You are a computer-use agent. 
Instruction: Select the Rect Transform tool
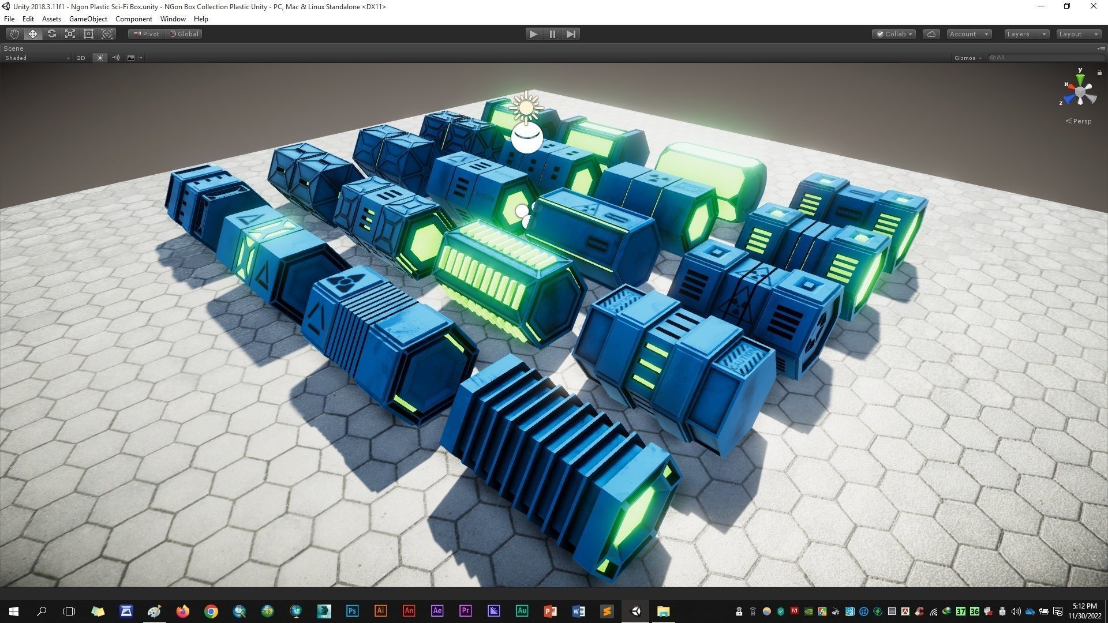tap(88, 34)
